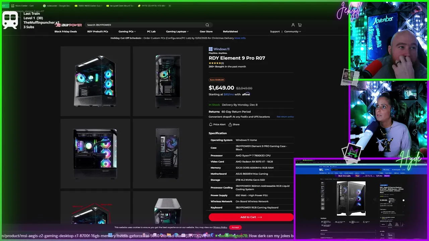Click the Share icon
Viewport: 429px width, 241px height.
(230, 124)
